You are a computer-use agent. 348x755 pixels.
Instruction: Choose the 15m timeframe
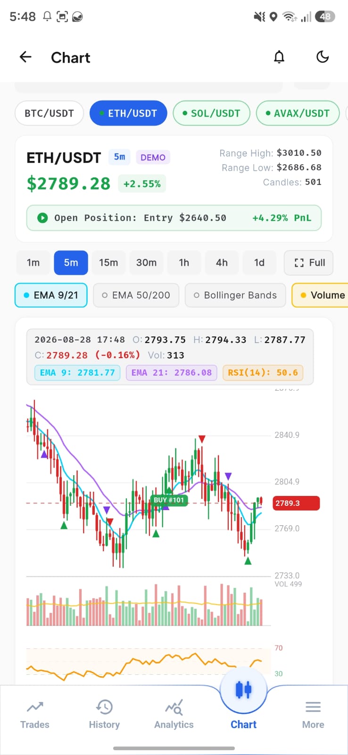point(108,263)
